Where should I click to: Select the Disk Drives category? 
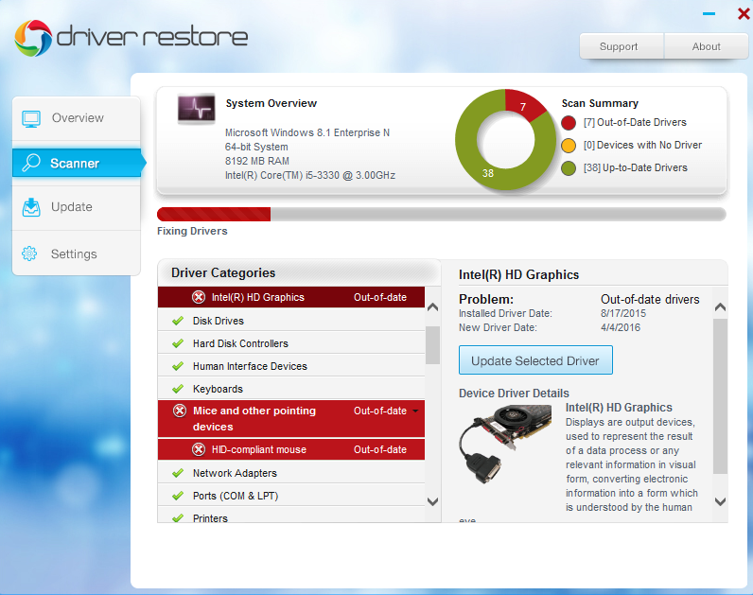click(291, 321)
